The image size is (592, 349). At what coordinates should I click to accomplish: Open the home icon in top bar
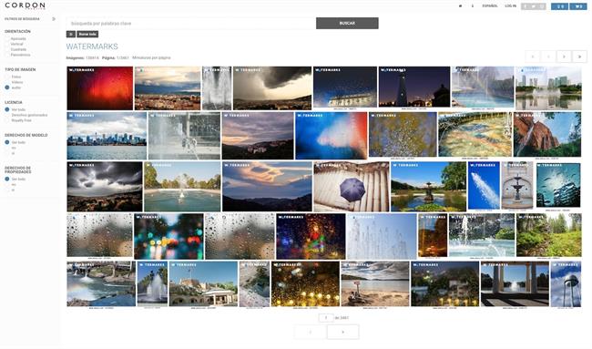460,6
